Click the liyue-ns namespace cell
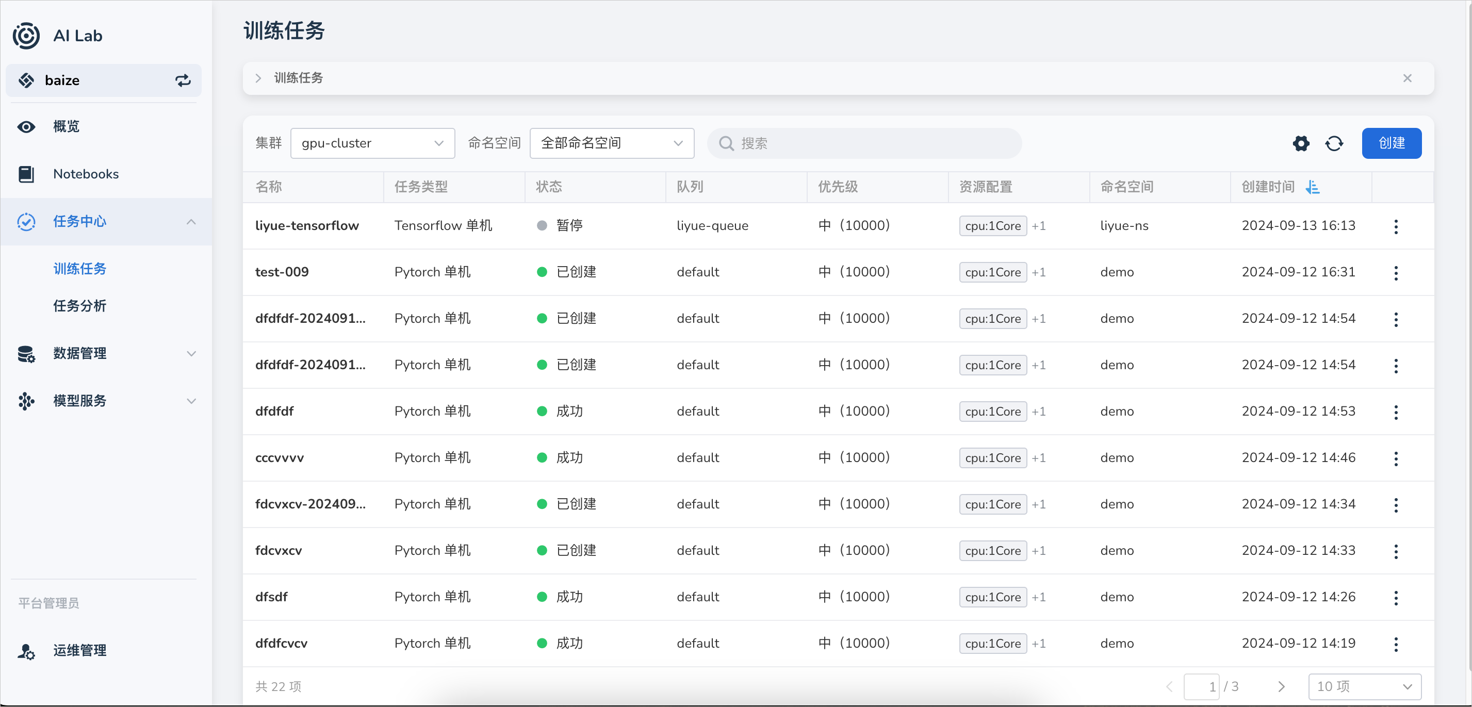The image size is (1472, 707). 1124,226
